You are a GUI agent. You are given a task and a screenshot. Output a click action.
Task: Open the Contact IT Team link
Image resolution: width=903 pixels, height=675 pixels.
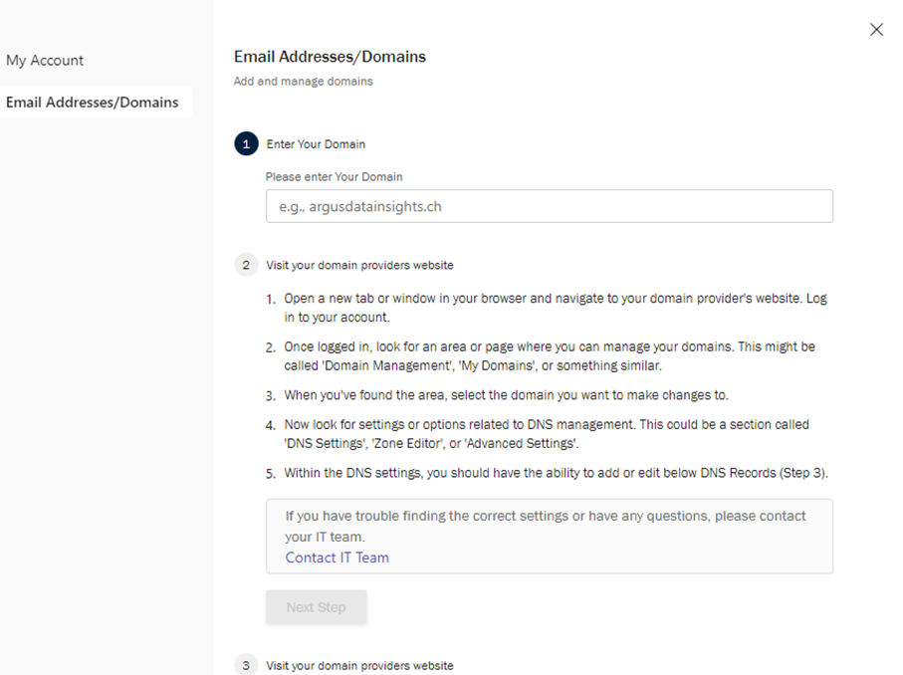pyautogui.click(x=337, y=558)
